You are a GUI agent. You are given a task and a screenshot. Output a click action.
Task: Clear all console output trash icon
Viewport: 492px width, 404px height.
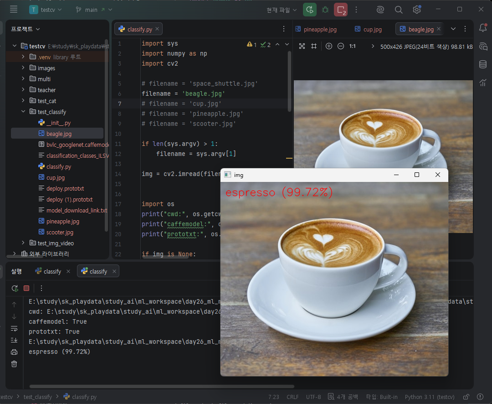tap(14, 364)
